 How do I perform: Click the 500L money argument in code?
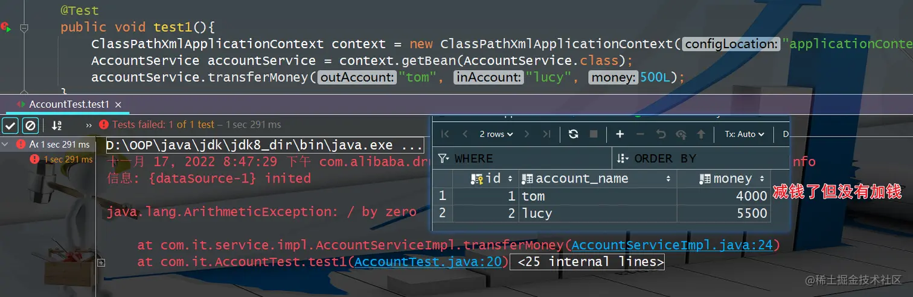pyautogui.click(x=655, y=78)
